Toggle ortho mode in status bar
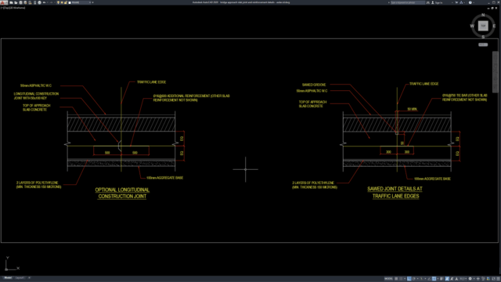Image resolution: width=501 pixels, height=282 pixels. click(x=409, y=279)
